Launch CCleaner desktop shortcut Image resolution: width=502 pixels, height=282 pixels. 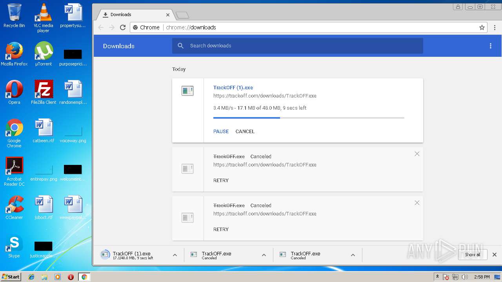point(14,208)
